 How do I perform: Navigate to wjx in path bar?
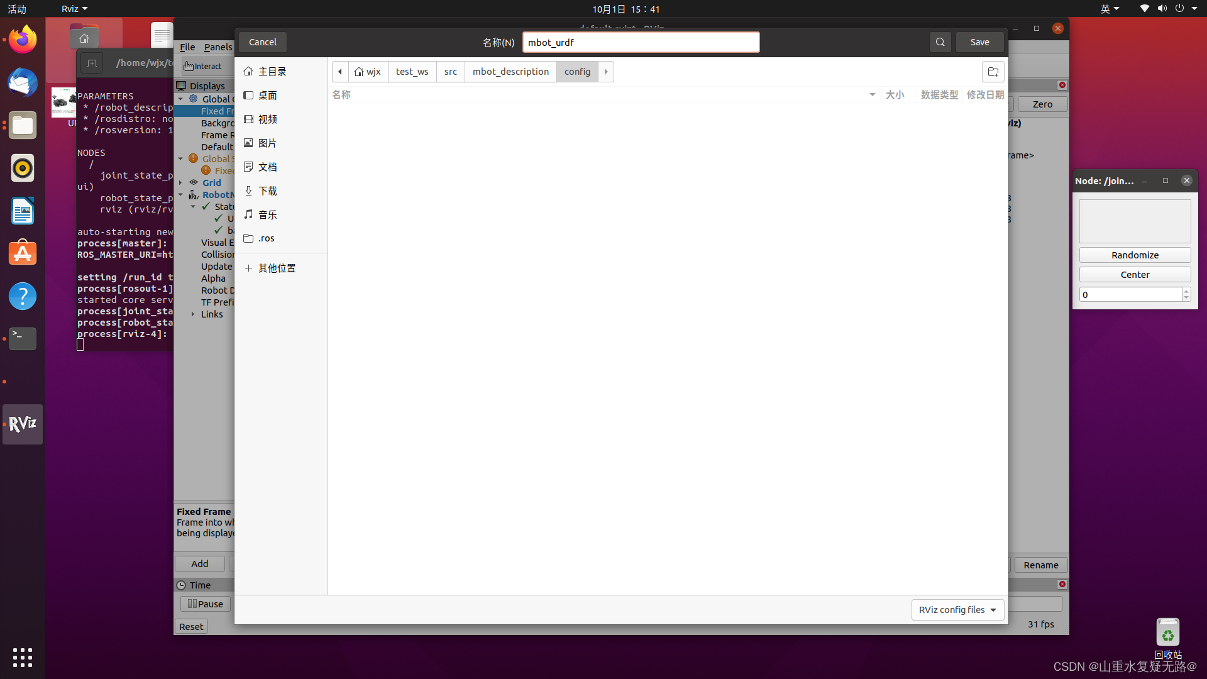click(x=368, y=72)
